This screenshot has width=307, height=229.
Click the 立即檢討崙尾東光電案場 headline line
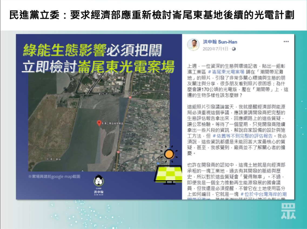[x=98, y=67]
